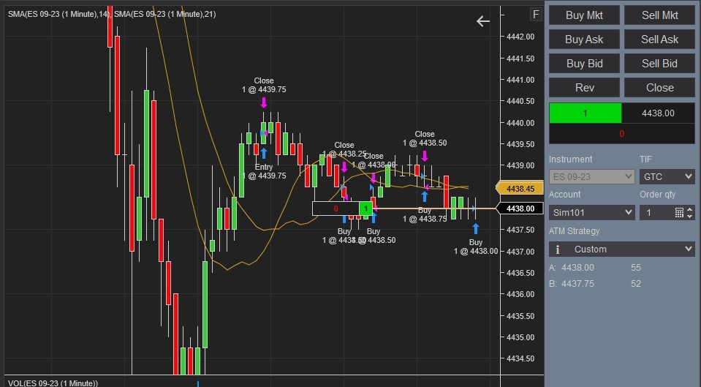Place a Buy Ask order
The height and width of the screenshot is (387, 701).
[x=584, y=40]
